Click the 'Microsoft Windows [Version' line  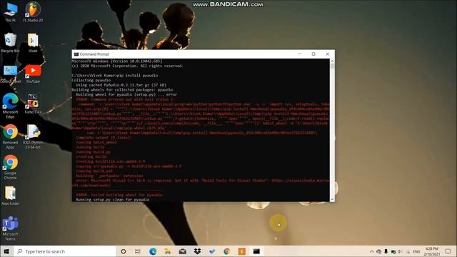[x=117, y=61]
